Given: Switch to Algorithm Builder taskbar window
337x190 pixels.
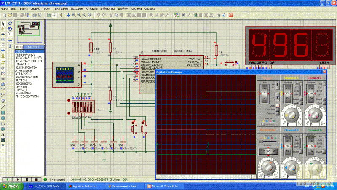Looking at the screenshot, I should [85, 186].
